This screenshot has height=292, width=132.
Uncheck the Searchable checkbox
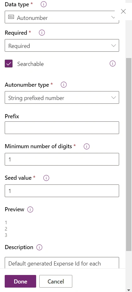pos(9,64)
